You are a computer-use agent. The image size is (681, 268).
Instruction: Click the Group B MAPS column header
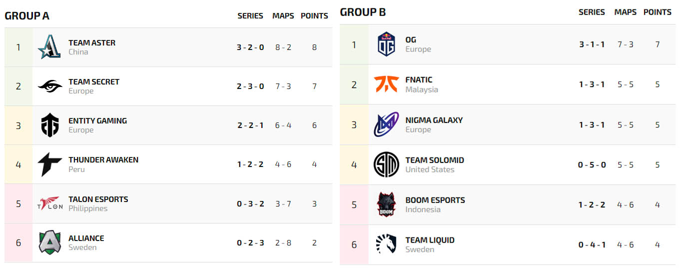coord(625,12)
